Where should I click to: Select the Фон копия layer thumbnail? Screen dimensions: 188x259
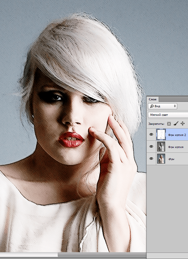tap(161, 147)
